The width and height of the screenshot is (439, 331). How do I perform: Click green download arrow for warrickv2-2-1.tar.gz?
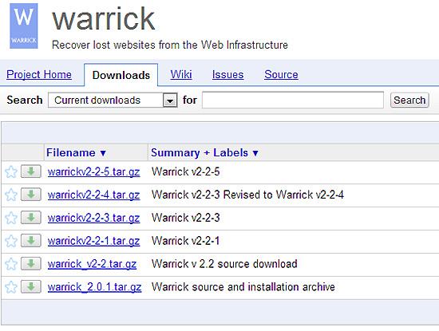(31, 240)
